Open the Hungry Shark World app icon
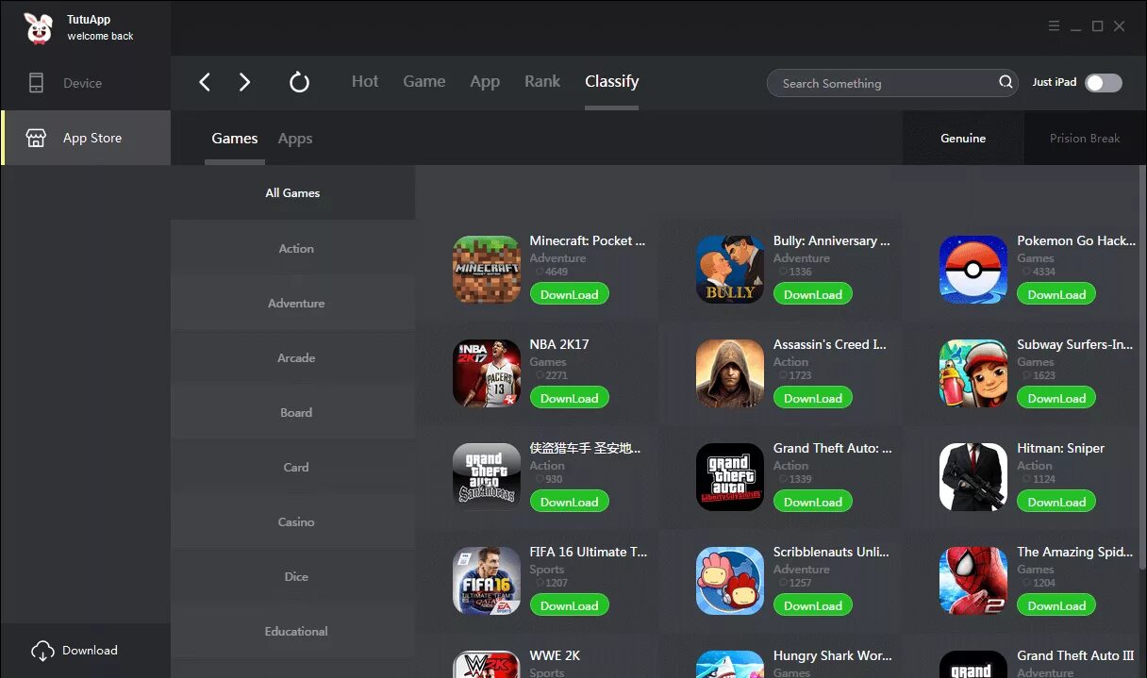This screenshot has height=678, width=1147. [x=730, y=664]
